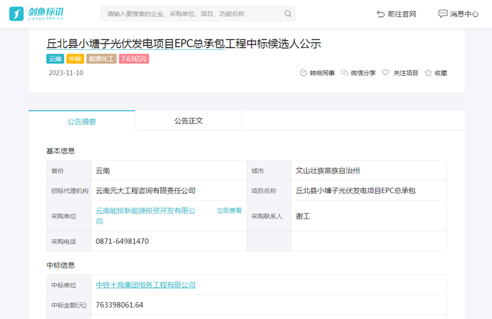Click the winning amount 763398061.64

coord(119,305)
